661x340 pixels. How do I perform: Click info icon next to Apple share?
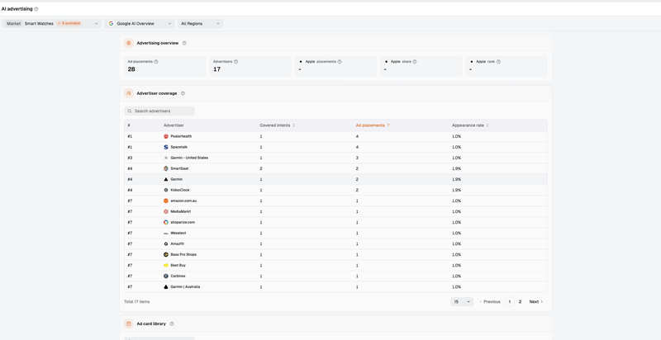tap(415, 61)
